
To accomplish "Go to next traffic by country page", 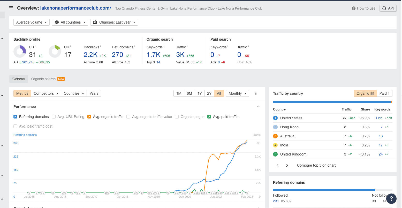I will coord(287,165).
